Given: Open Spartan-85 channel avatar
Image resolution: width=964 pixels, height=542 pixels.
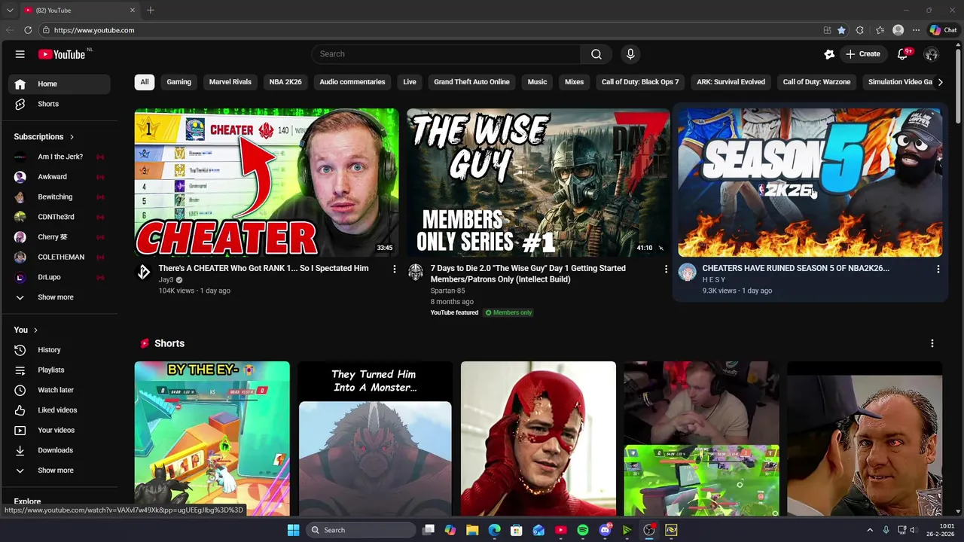Looking at the screenshot, I should (416, 273).
